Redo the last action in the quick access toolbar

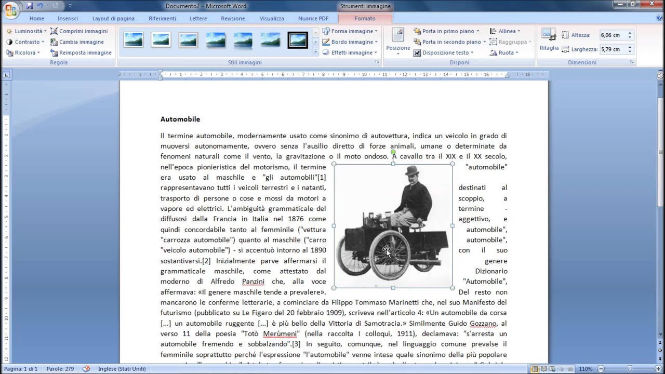tap(56, 6)
